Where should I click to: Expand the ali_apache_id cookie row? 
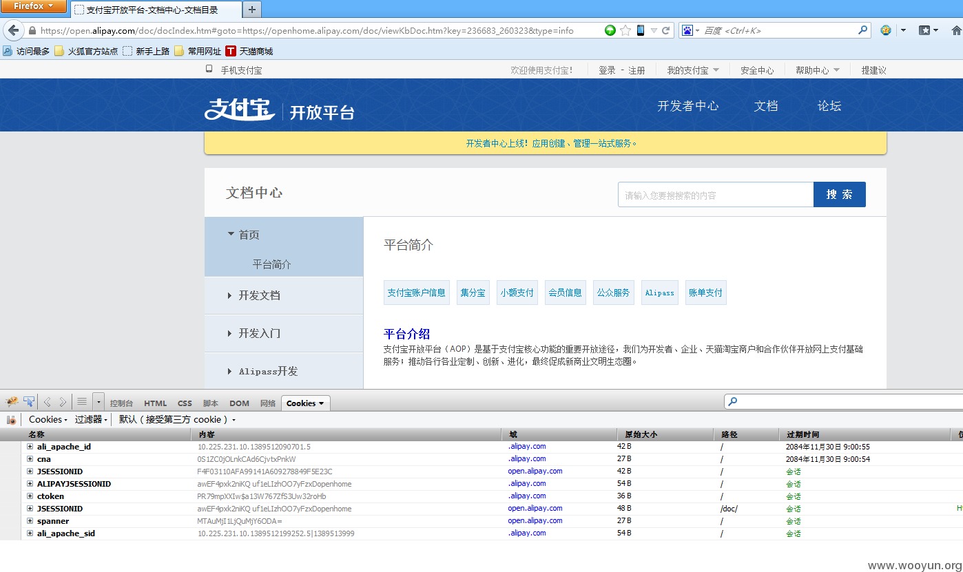coord(30,447)
